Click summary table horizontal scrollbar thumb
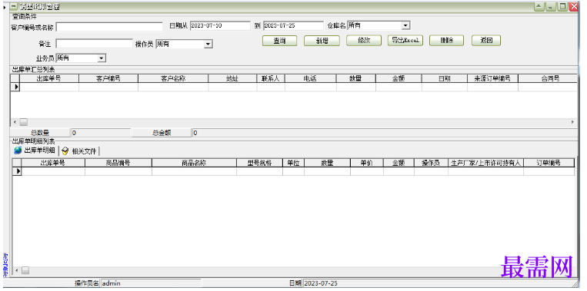Image resolution: width=587 pixels, height=291 pixels. click(24, 122)
